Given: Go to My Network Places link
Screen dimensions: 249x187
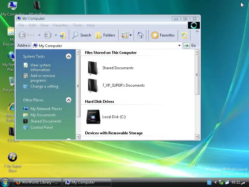Looking at the screenshot, I should point(46,109).
